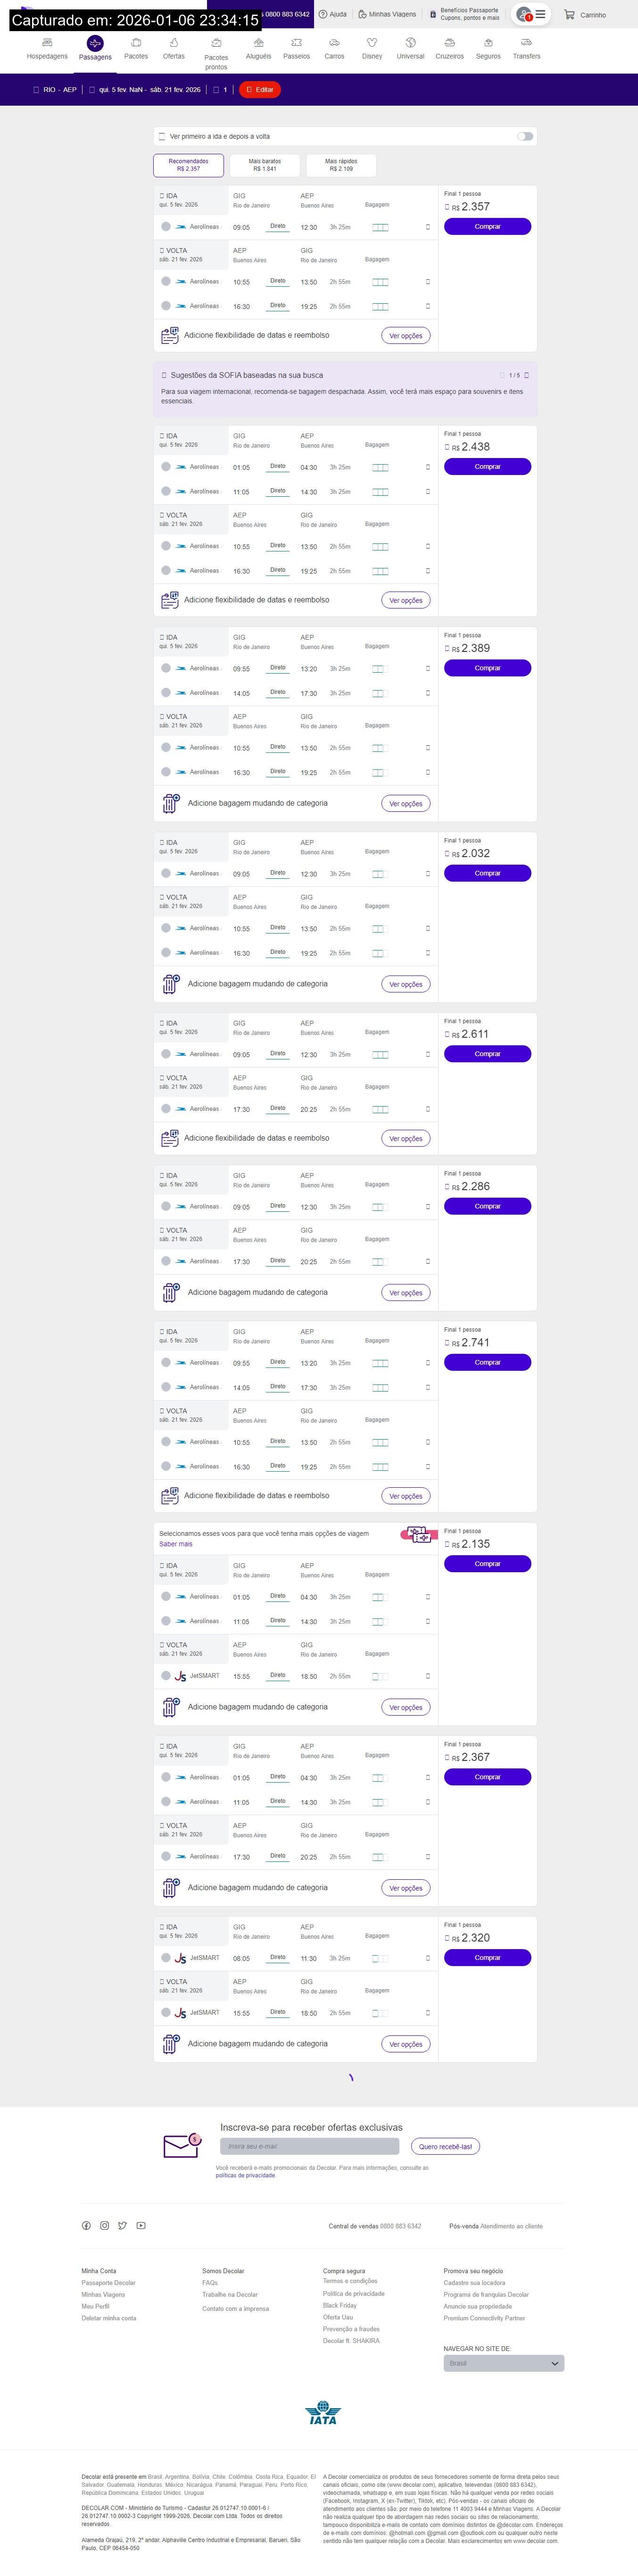Select the 09:05 Aerolíneas outbound flight radio

tap(166, 227)
